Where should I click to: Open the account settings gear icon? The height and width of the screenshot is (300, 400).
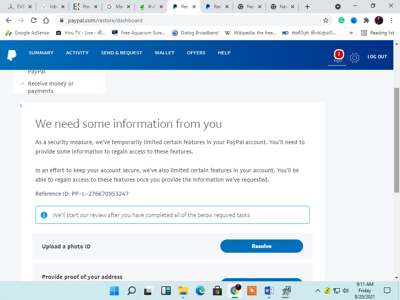(x=354, y=58)
